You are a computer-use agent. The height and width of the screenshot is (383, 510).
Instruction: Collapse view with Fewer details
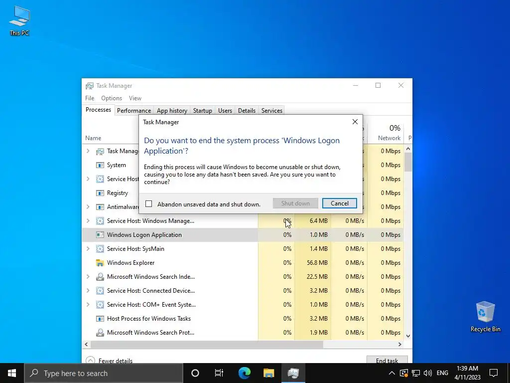pos(109,360)
